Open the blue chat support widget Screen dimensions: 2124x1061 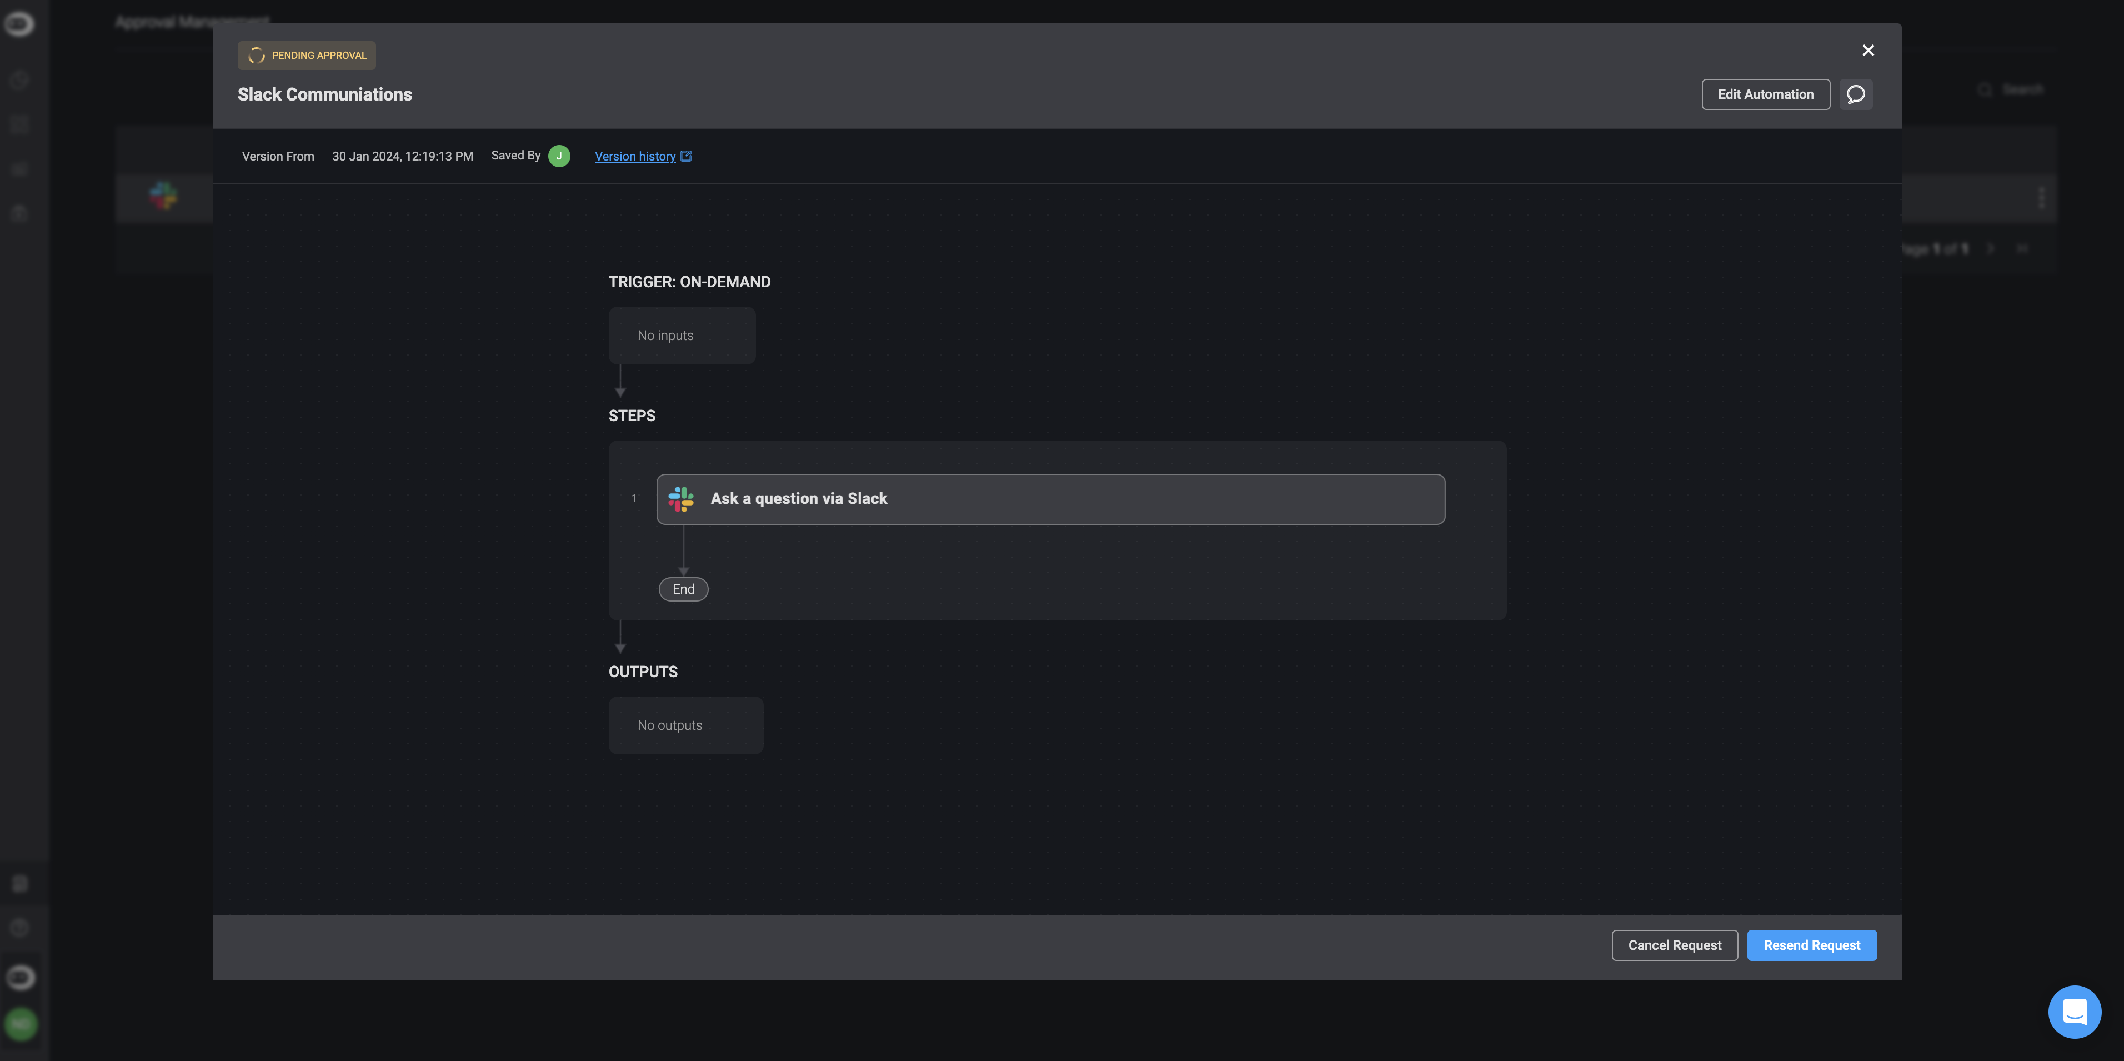(2075, 1012)
